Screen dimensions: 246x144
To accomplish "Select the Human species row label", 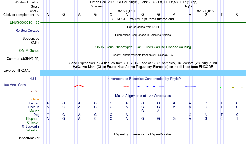I will (x=34, y=103).
